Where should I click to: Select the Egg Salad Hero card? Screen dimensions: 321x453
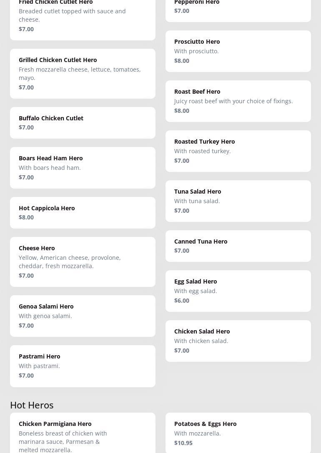238,291
